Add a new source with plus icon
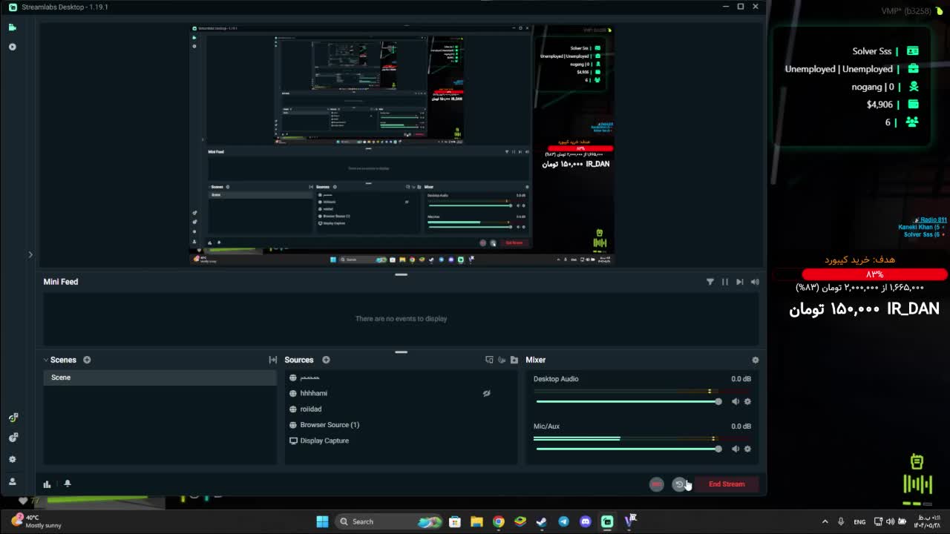The image size is (950, 534). [326, 360]
